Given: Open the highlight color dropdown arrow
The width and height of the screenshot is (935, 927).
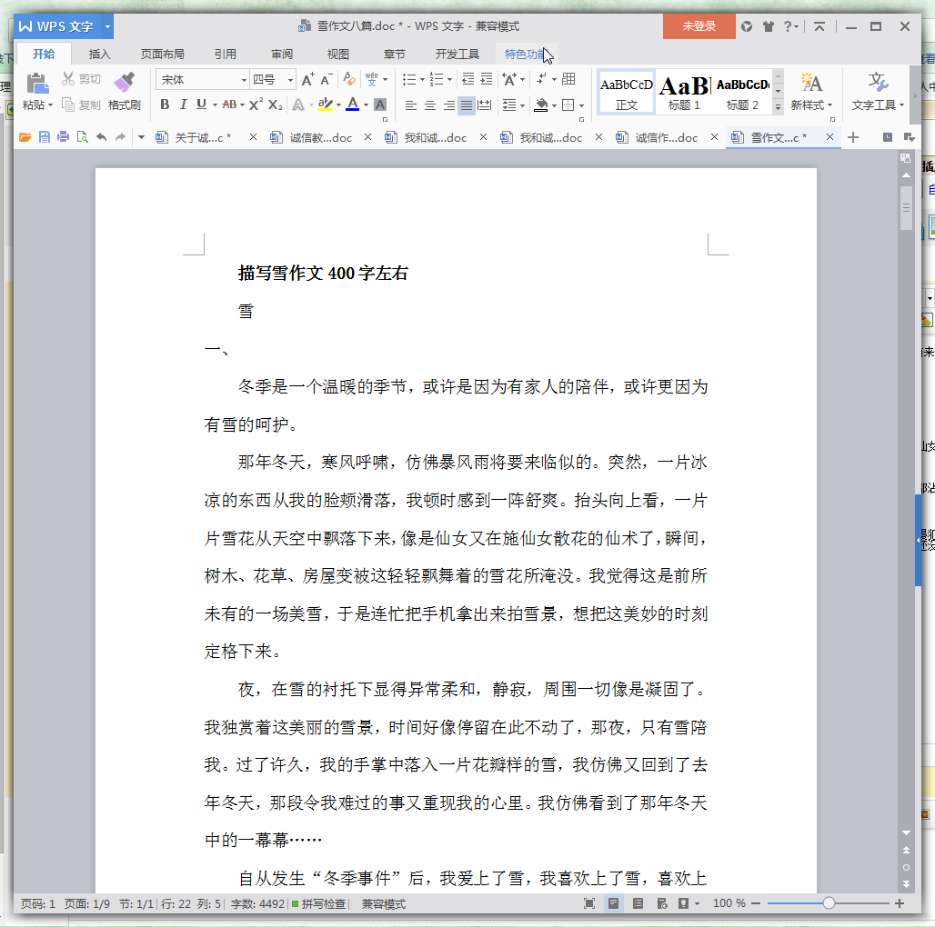Looking at the screenshot, I should 338,105.
